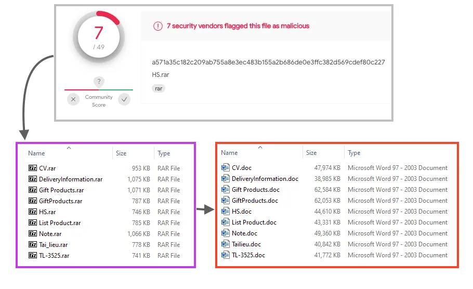
Task: Click the 44,610 KB size value
Action: click(x=327, y=212)
